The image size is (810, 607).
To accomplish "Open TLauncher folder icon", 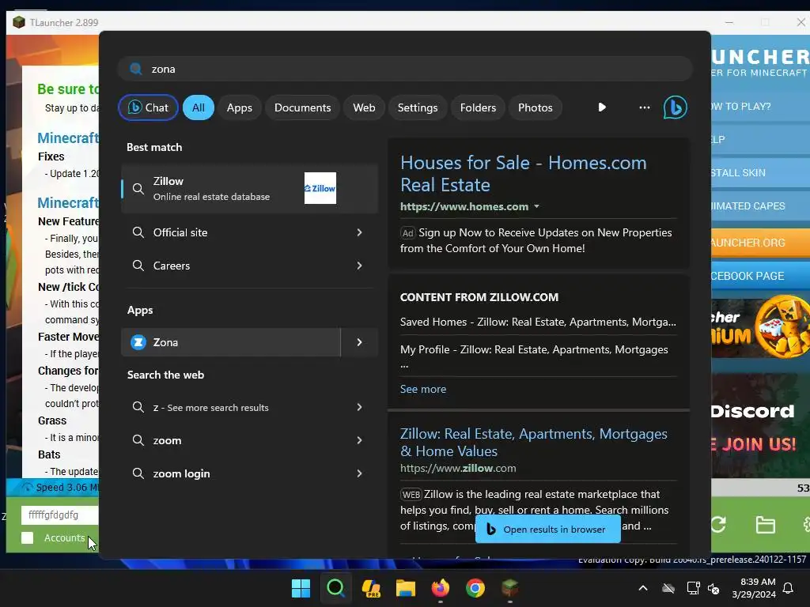I will tap(765, 525).
